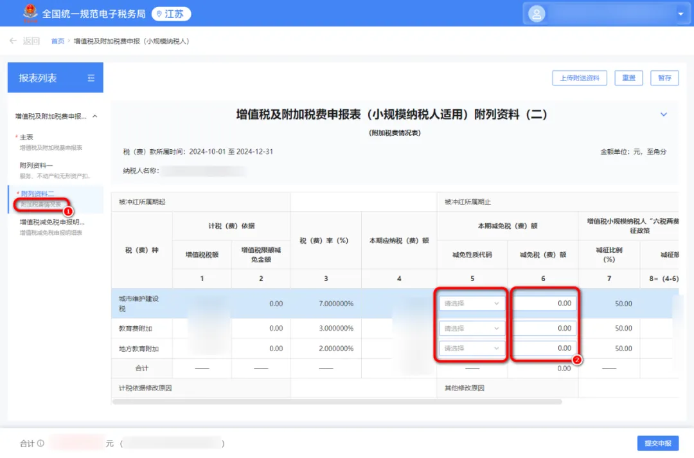The width and height of the screenshot is (694, 458).
Task: Click the tax bureau emblem logo
Action: (29, 13)
